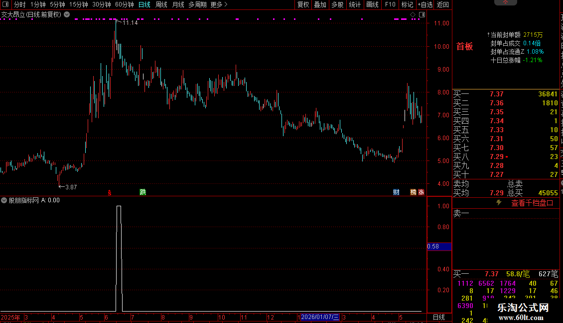Image resolution: width=563 pixels, height=323 pixels.
Task: Click the 0.58 indicator value tag
Action: [439, 246]
